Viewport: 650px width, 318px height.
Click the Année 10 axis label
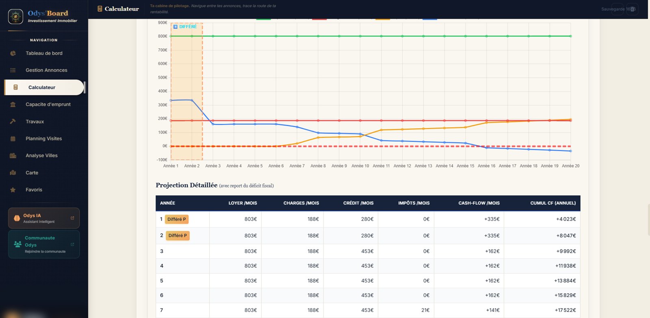(x=360, y=166)
